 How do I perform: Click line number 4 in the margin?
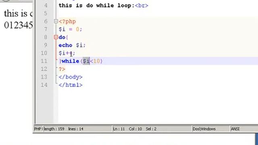(46, 5)
